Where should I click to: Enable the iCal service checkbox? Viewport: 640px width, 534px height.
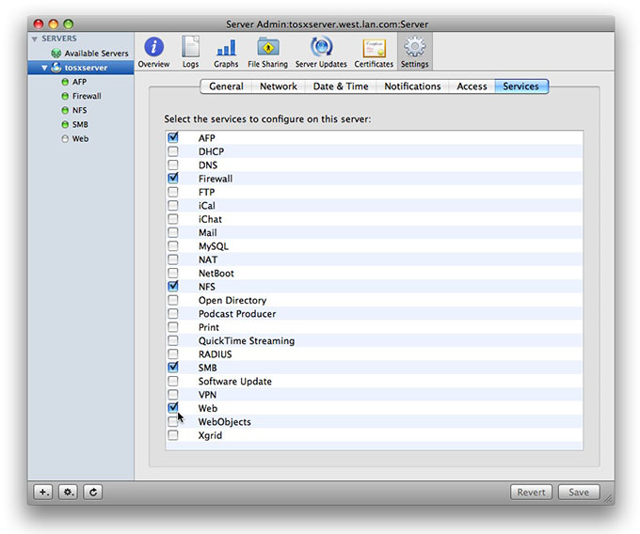173,205
